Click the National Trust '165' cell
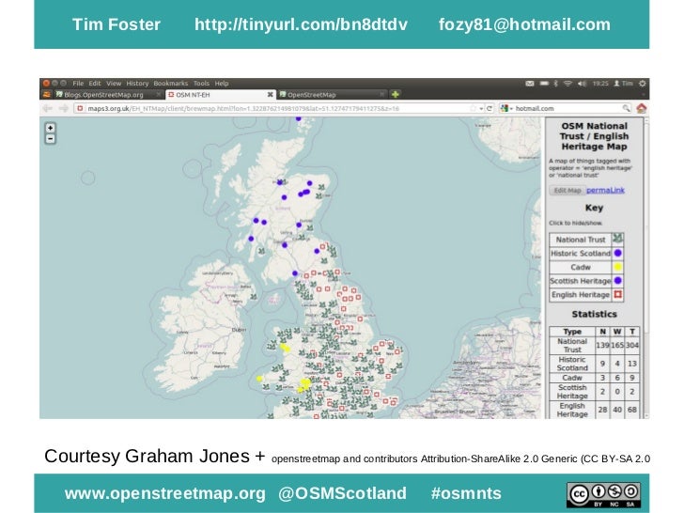The width and height of the screenshot is (684, 513). click(617, 345)
